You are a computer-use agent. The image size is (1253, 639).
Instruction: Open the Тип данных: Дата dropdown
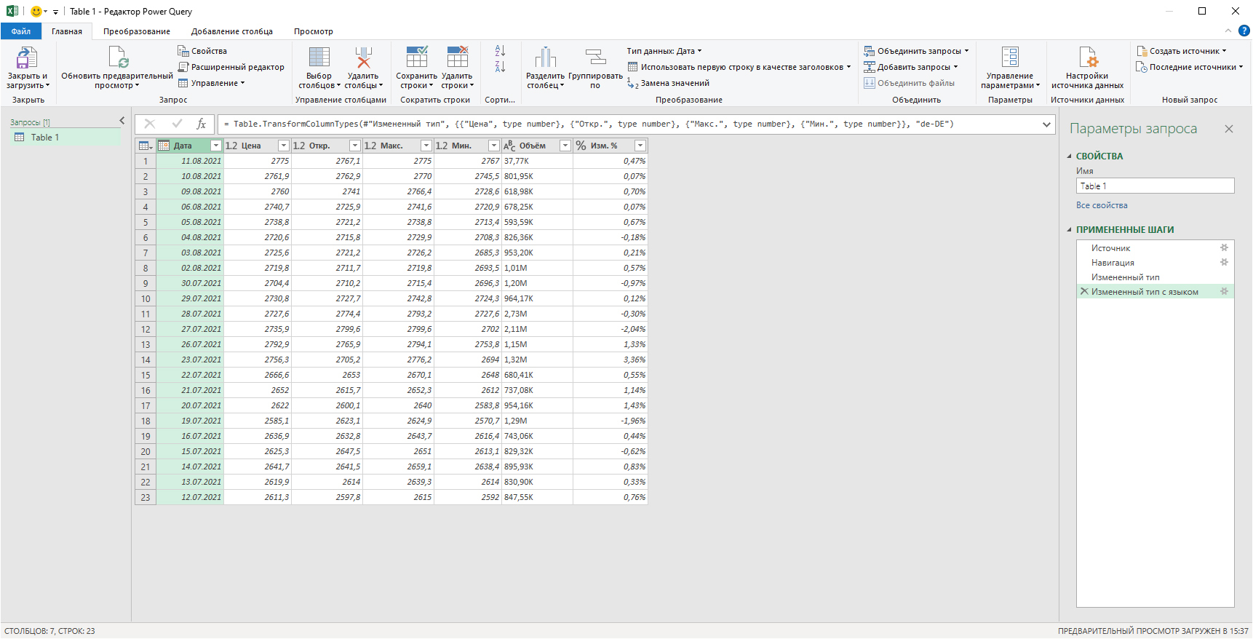664,51
